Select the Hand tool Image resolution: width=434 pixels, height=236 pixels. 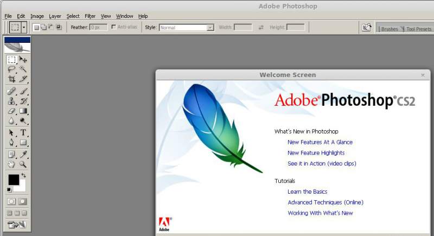pos(11,164)
